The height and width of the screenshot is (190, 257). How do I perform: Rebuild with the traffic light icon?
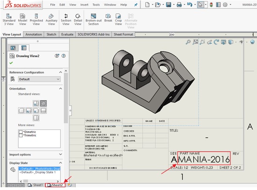(x=211, y=5)
